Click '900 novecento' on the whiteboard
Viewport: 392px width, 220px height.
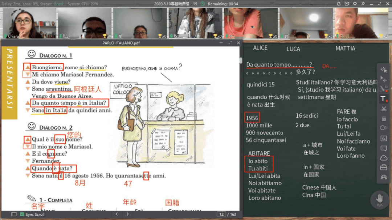pos(265,133)
